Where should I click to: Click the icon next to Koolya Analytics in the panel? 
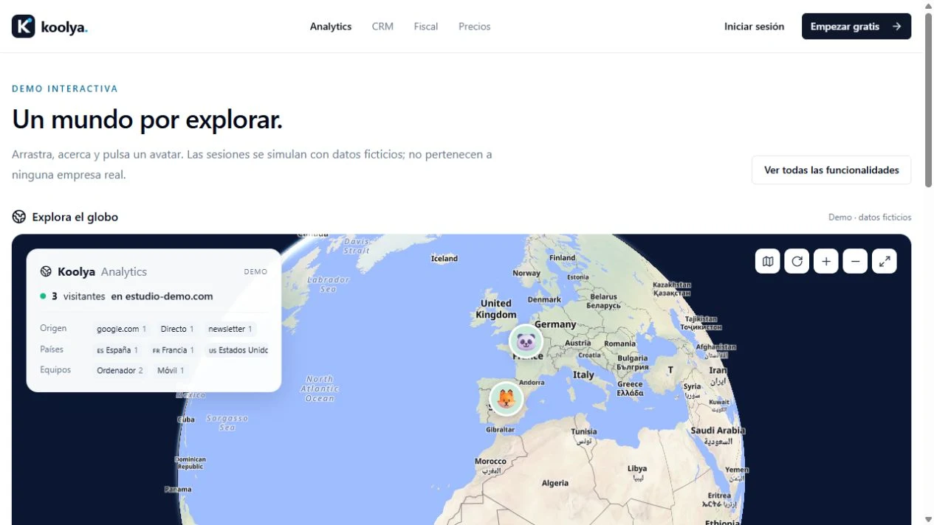[46, 271]
